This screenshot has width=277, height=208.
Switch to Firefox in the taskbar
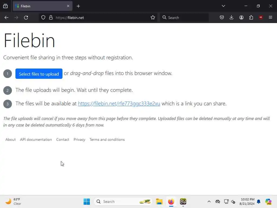171,201
